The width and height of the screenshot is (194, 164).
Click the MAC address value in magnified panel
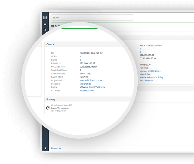click(x=88, y=67)
